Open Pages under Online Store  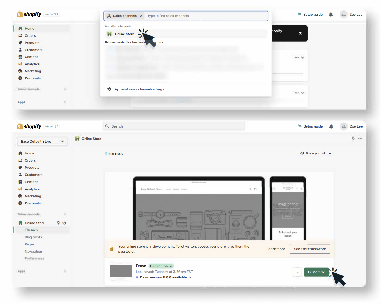(30, 244)
